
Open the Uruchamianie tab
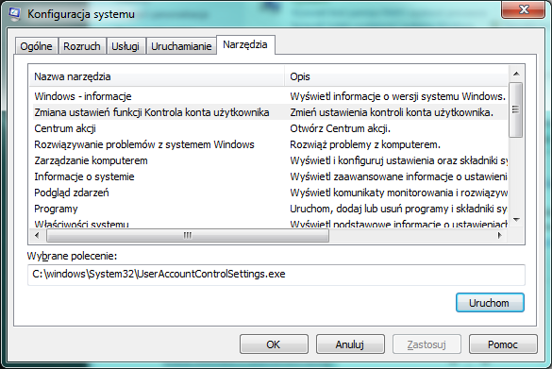coord(181,46)
